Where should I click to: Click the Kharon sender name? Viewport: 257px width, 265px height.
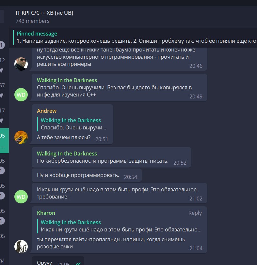click(x=46, y=213)
